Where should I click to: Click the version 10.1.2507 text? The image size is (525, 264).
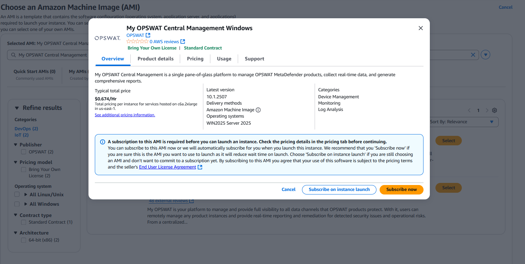tap(217, 97)
